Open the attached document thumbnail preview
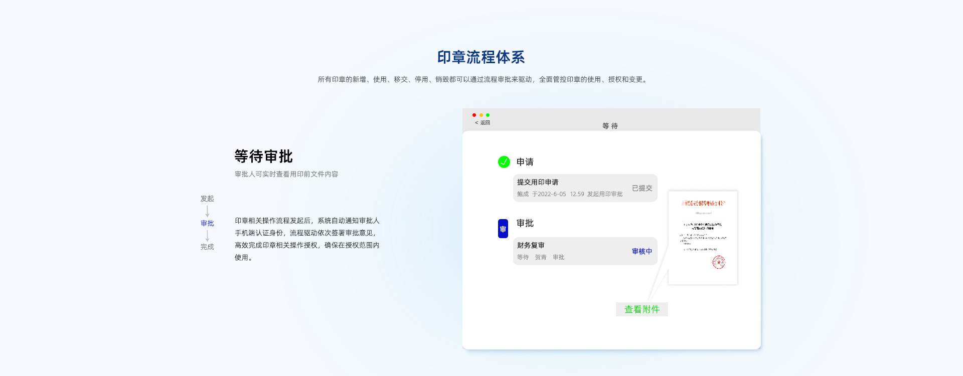963x376 pixels. 703,238
